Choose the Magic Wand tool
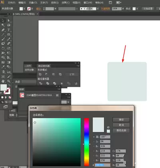This screenshot has height=168, width=160. point(3,25)
